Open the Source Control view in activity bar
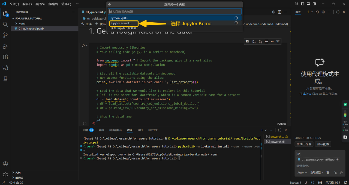Image resolution: width=349 pixels, height=185 pixels. tap(5, 35)
